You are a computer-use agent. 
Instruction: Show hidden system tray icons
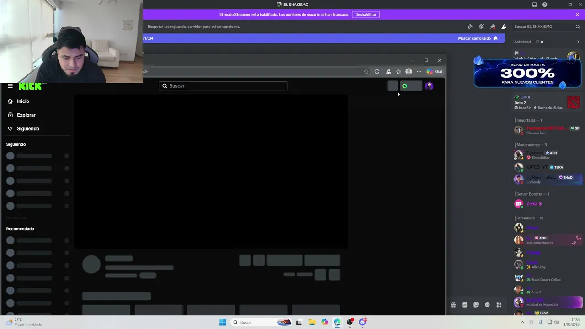coord(522,322)
